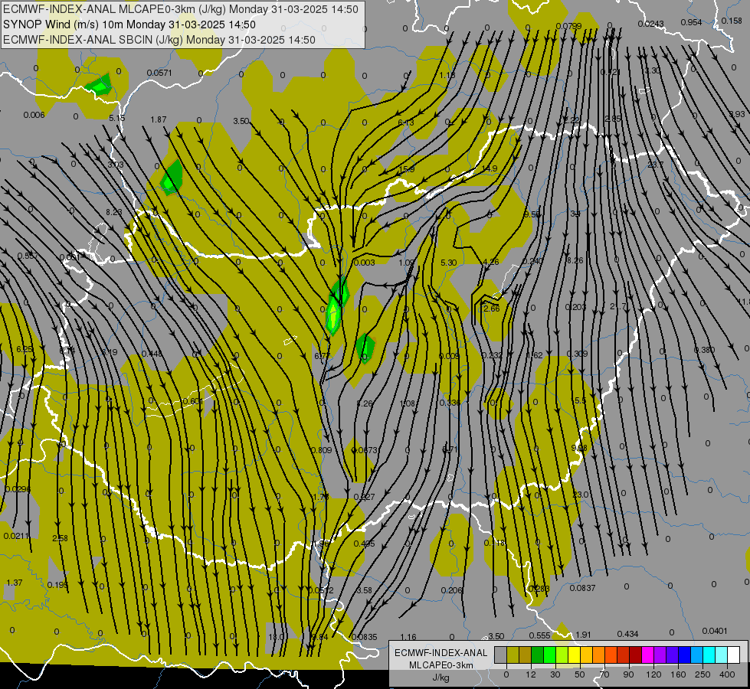750x689 pixels.
Task: Click the SBCIN header line
Action: (x=159, y=40)
